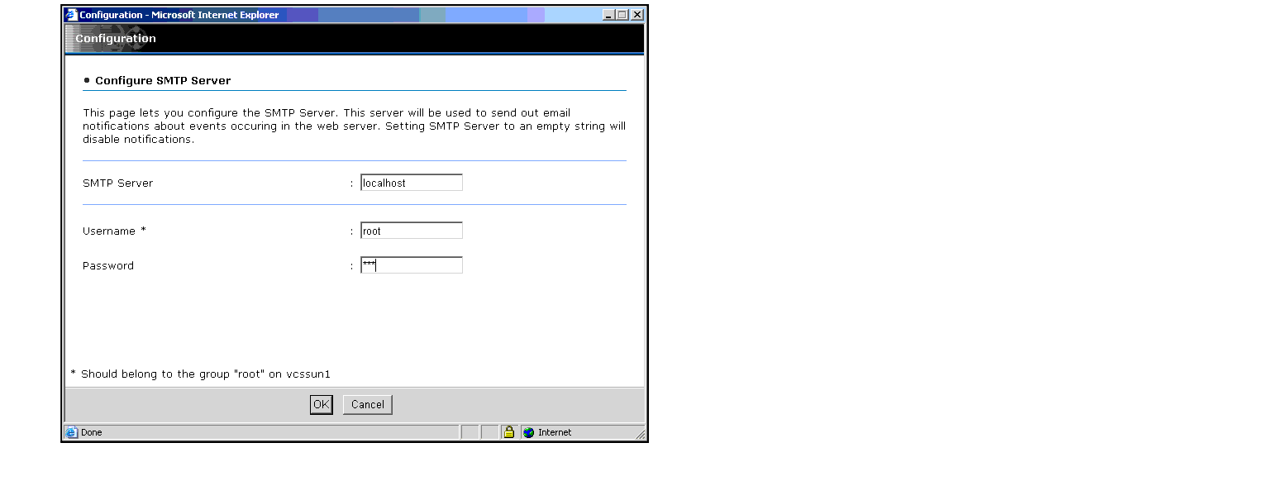Close the Configuration browser window
The height and width of the screenshot is (481, 1273).
(x=636, y=15)
